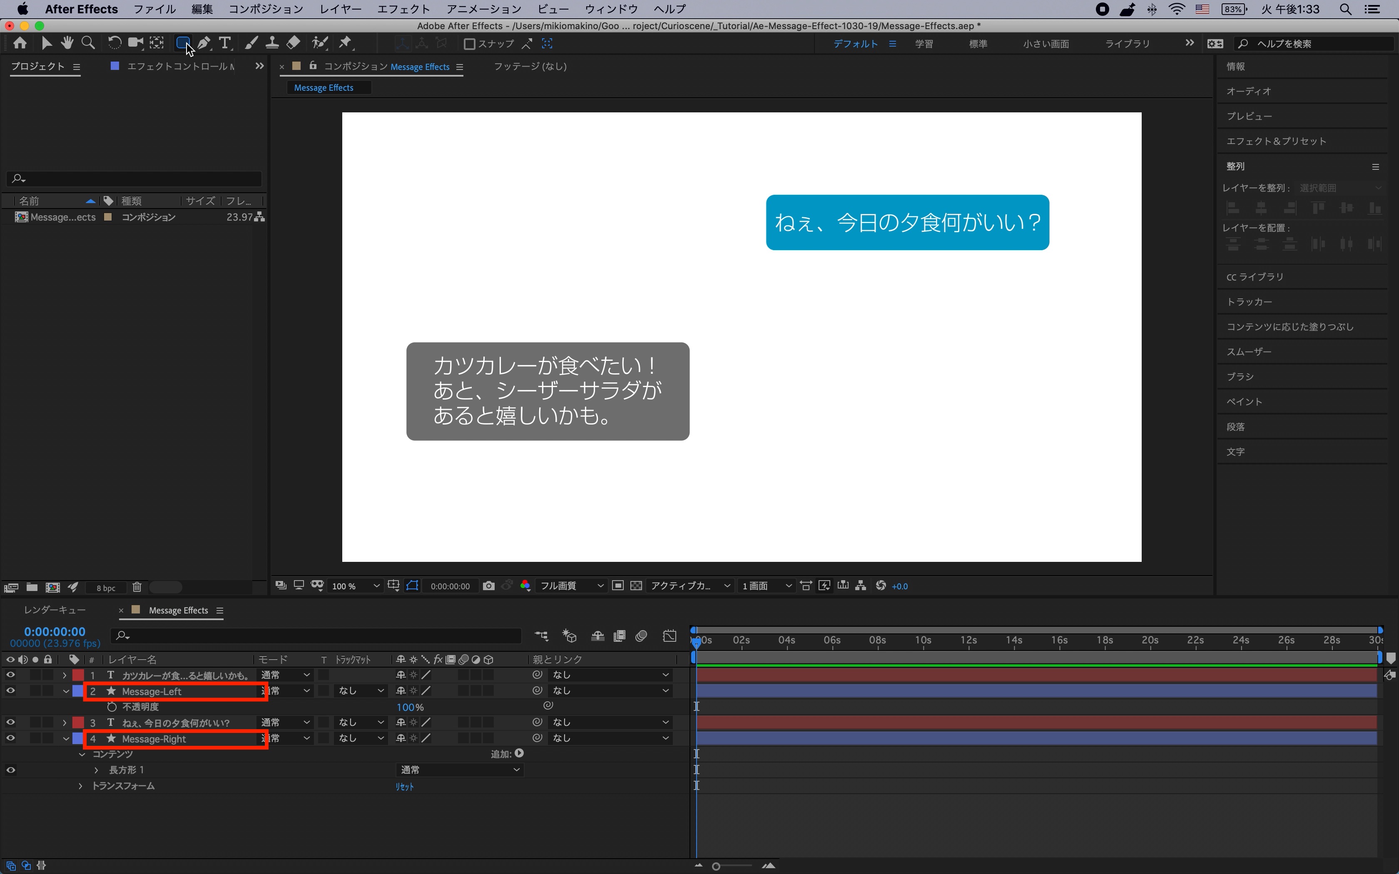Select the Hand tool
The width and height of the screenshot is (1399, 874).
coord(67,43)
